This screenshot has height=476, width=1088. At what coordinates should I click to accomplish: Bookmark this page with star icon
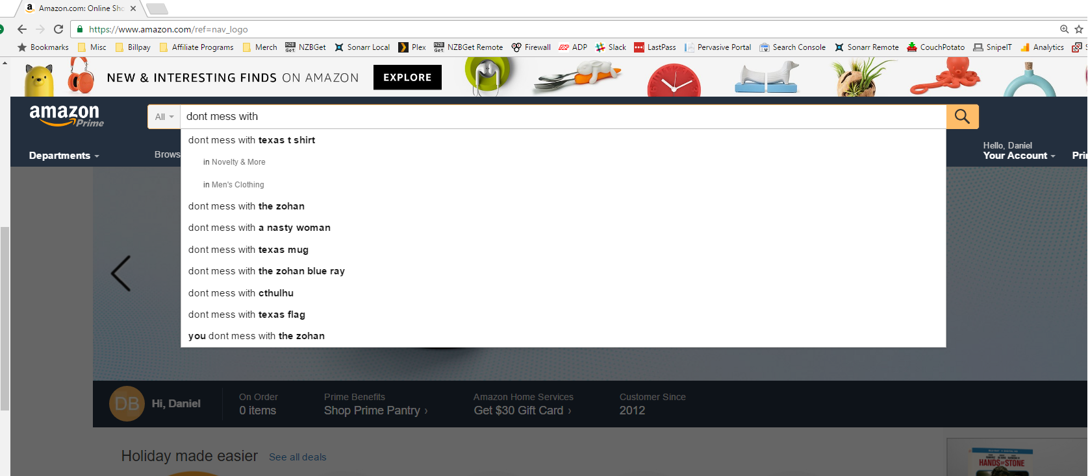1078,29
